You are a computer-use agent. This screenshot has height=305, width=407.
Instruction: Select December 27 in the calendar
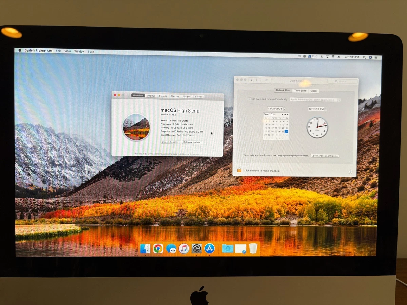(283, 131)
